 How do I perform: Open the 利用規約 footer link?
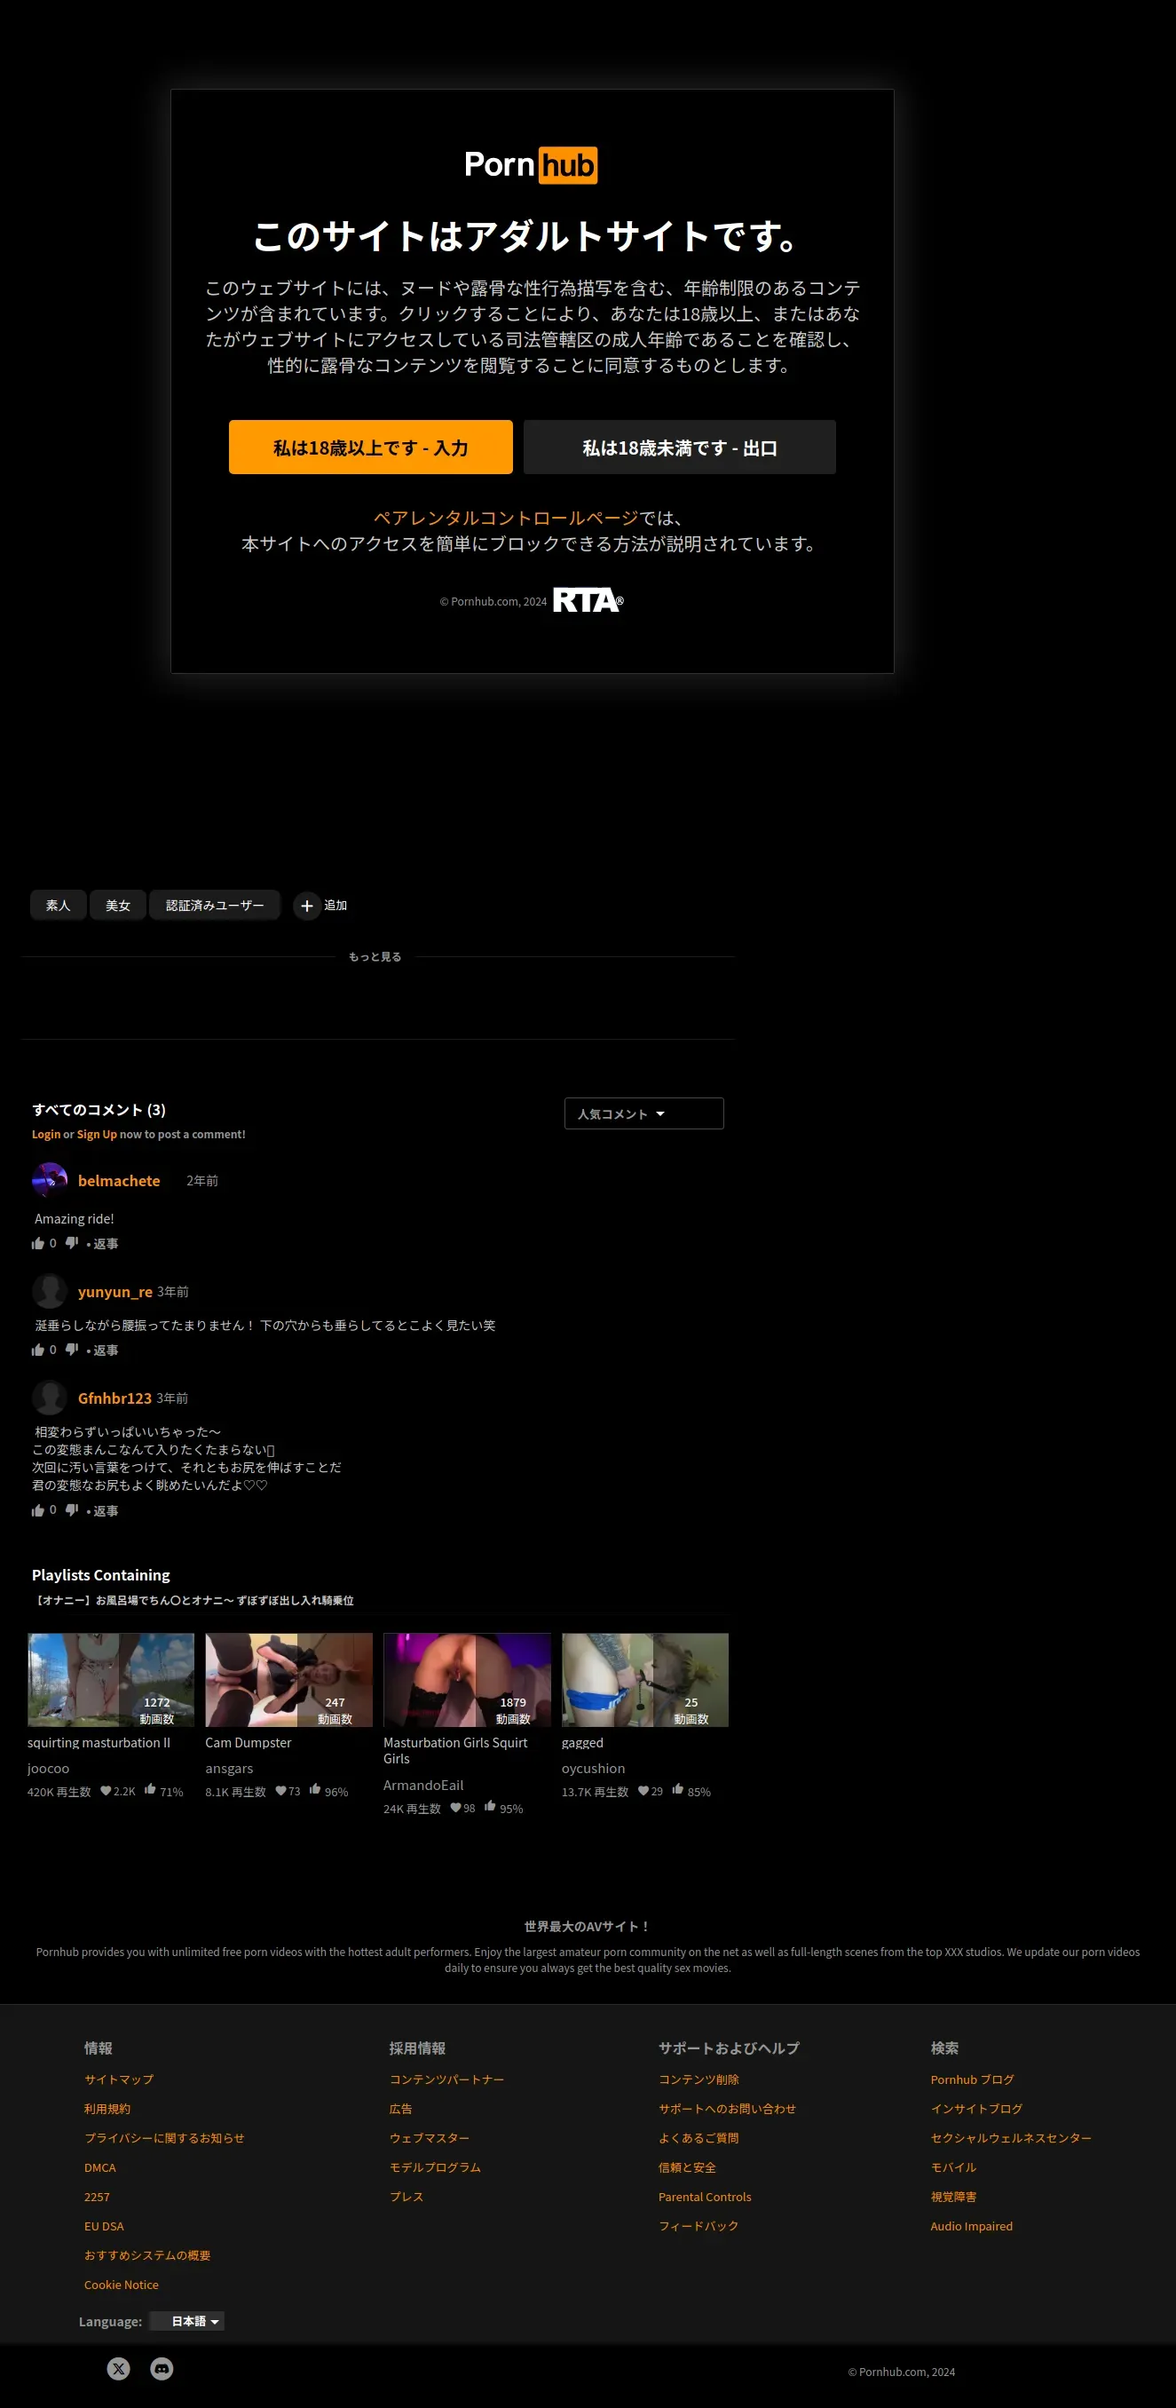pos(107,2109)
